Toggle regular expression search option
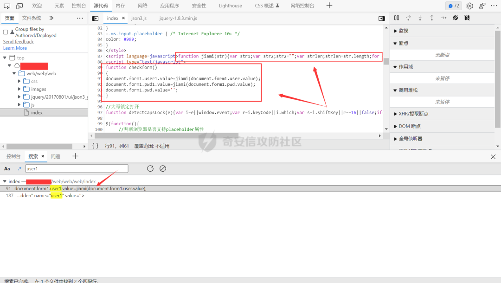 click(x=19, y=169)
